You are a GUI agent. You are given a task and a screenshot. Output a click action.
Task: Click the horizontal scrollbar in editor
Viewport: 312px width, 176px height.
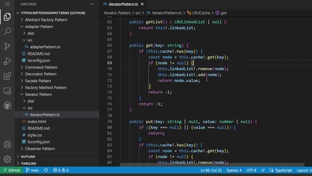(x=212, y=165)
